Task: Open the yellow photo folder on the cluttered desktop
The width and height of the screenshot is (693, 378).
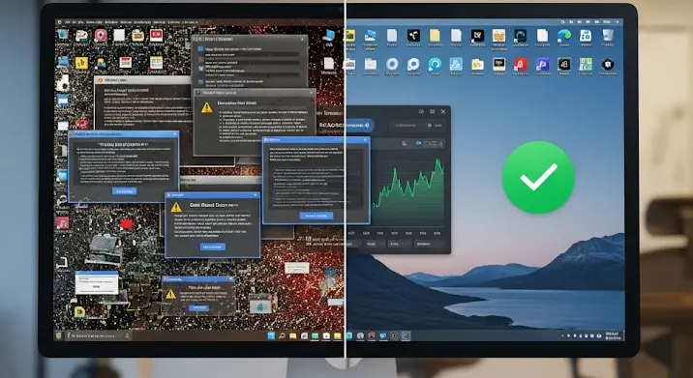Action: tap(137, 35)
